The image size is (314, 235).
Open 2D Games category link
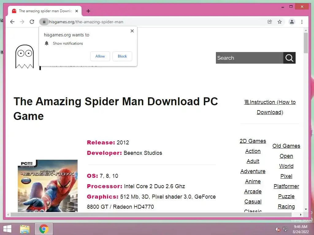click(x=253, y=141)
